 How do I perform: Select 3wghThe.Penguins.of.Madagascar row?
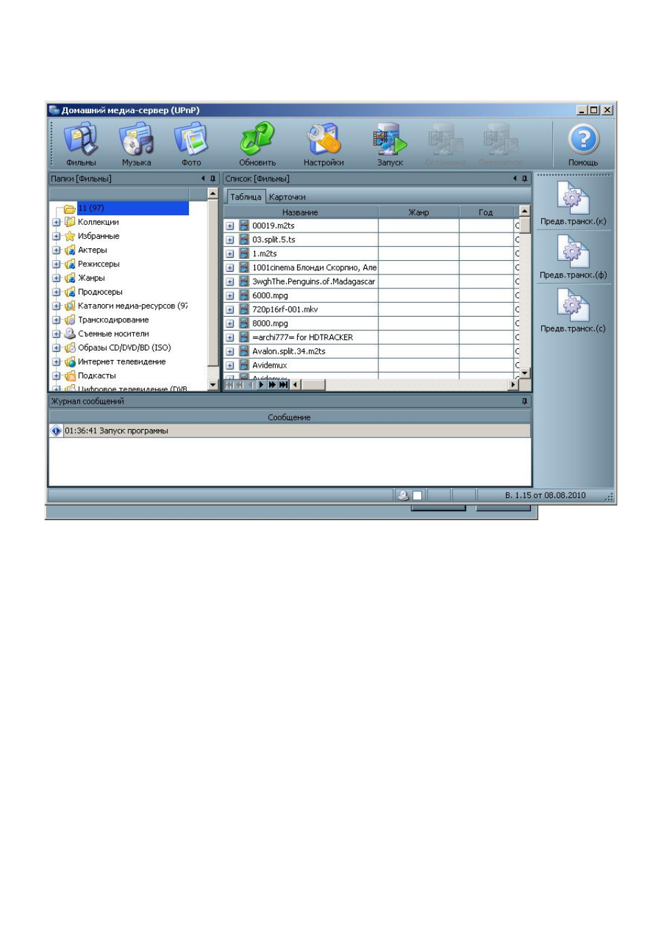[314, 281]
